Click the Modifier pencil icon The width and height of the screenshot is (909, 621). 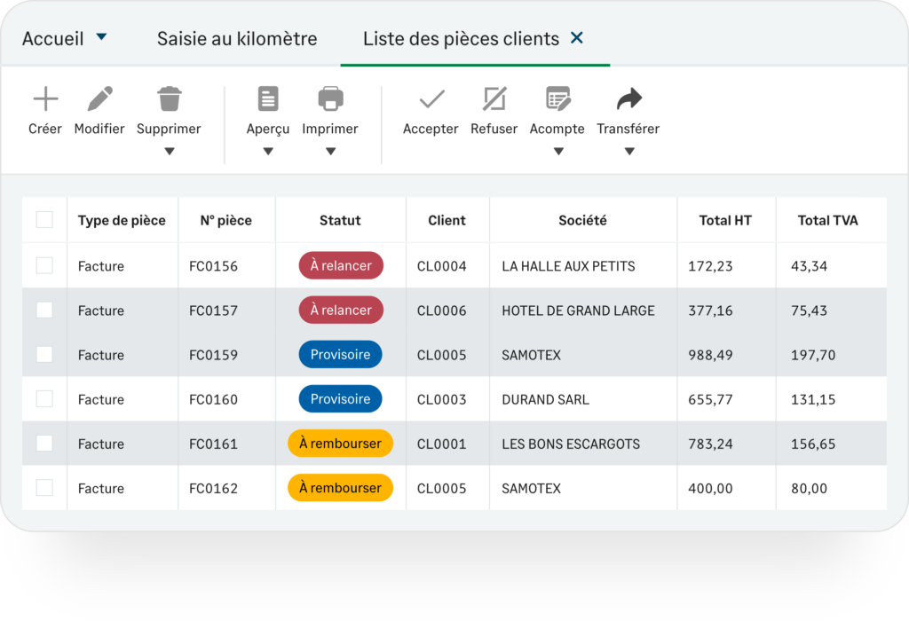(99, 98)
